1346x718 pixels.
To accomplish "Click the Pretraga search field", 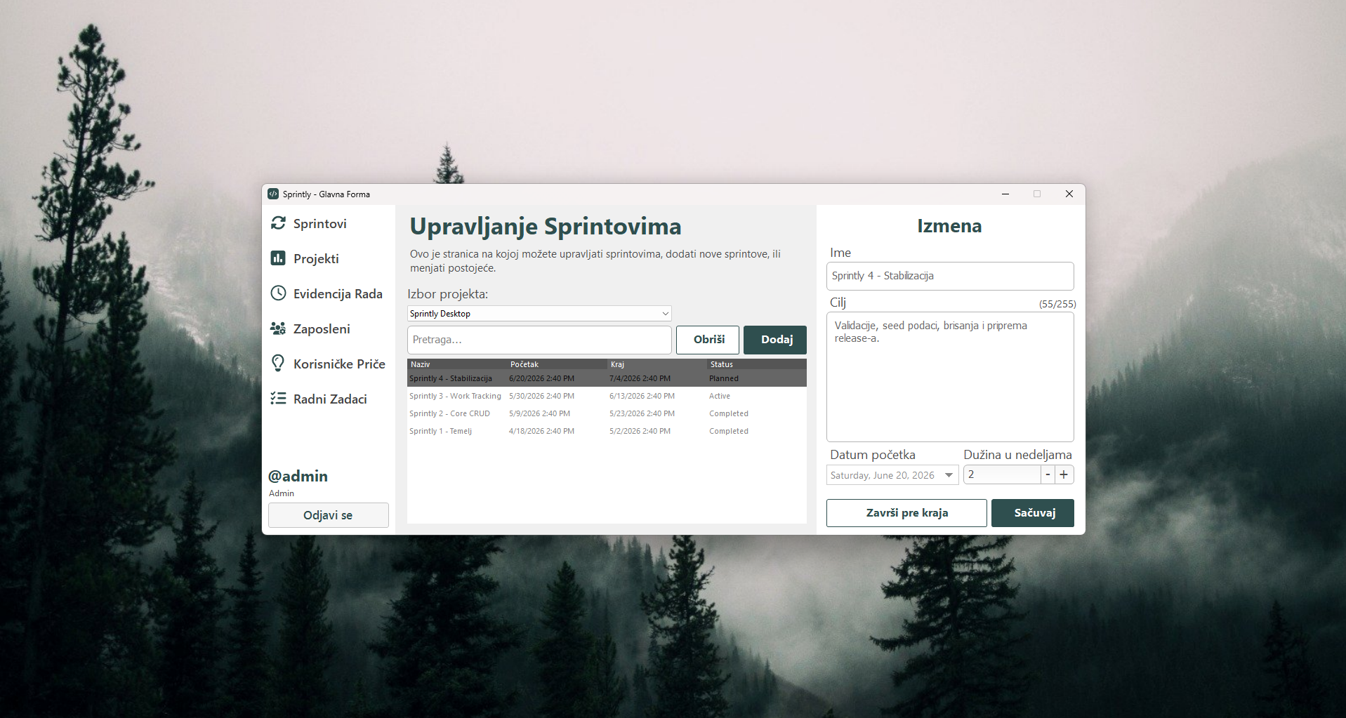I will 539,340.
